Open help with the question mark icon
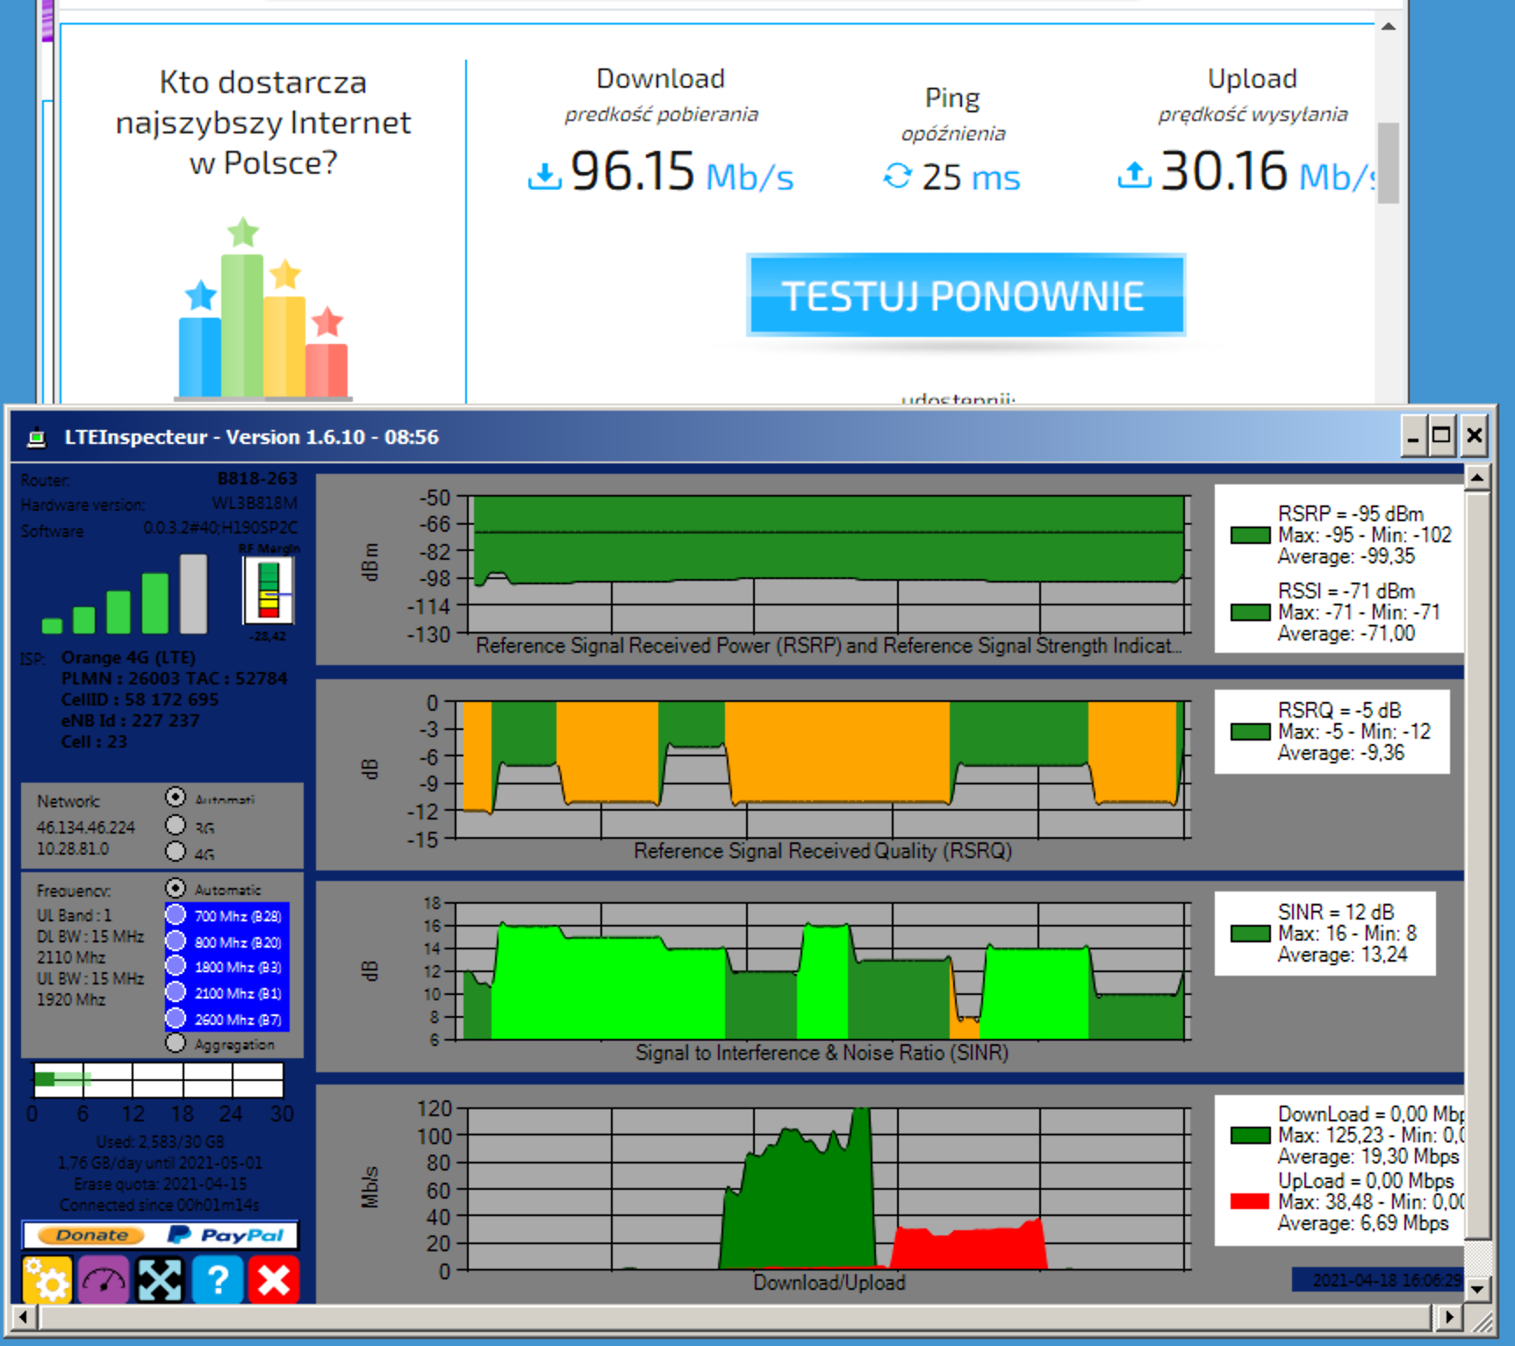Image resolution: width=1515 pixels, height=1346 pixels. click(217, 1279)
